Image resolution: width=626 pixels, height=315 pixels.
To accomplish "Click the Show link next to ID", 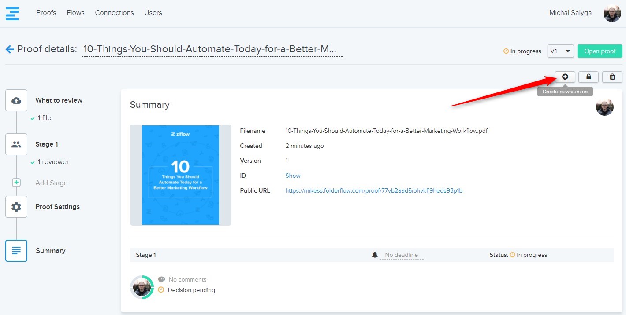I will [x=293, y=176].
